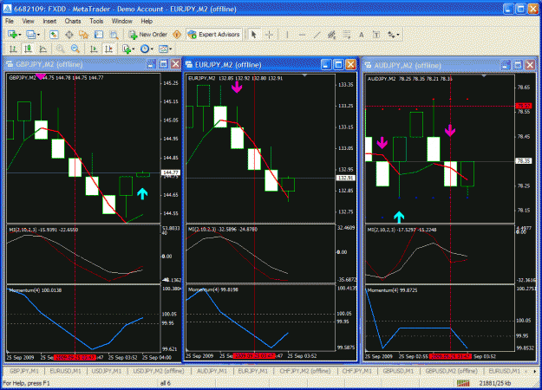
Task: Open the New Chart toolbar icon
Action: pos(13,34)
